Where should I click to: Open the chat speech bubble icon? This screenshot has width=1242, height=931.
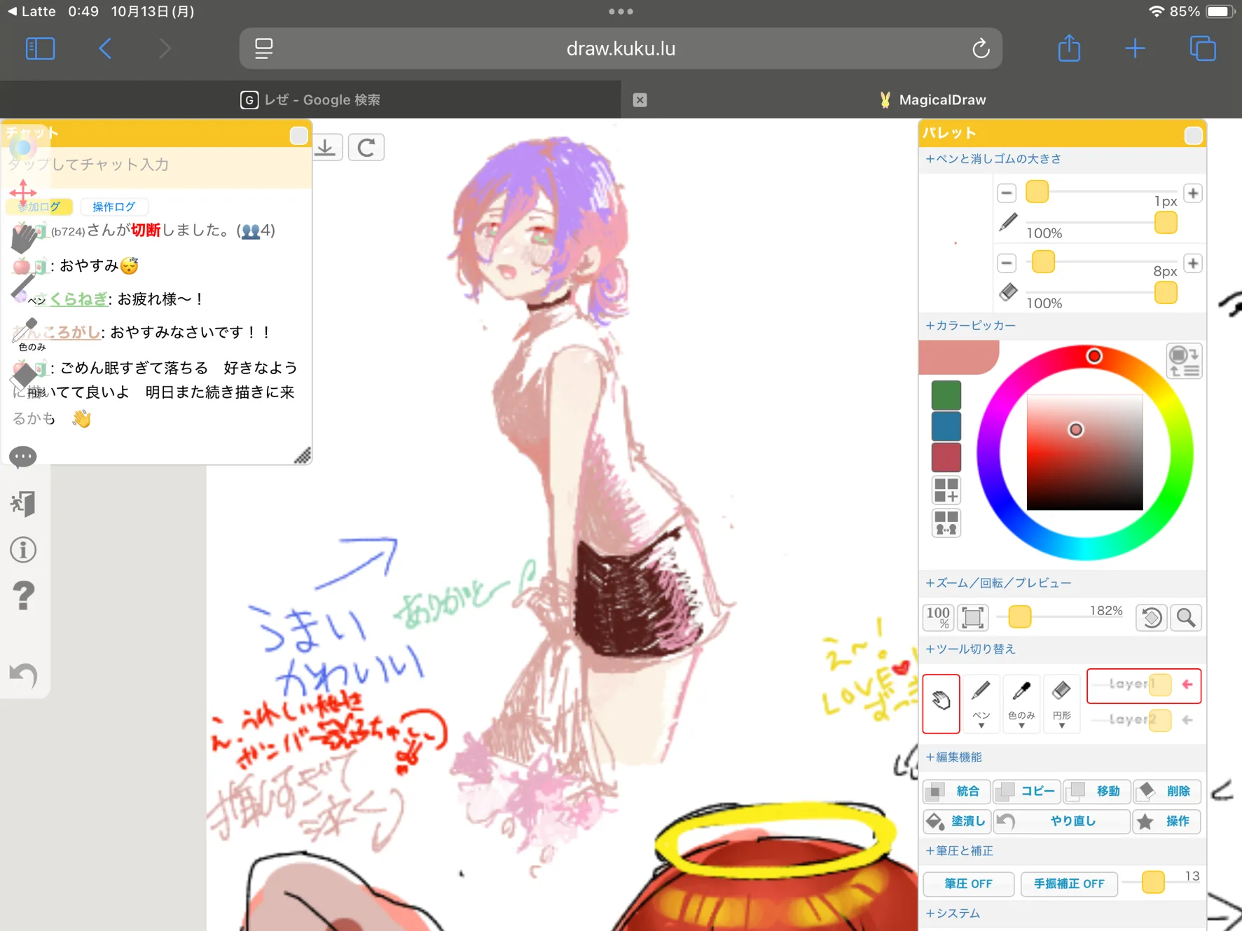pyautogui.click(x=23, y=457)
